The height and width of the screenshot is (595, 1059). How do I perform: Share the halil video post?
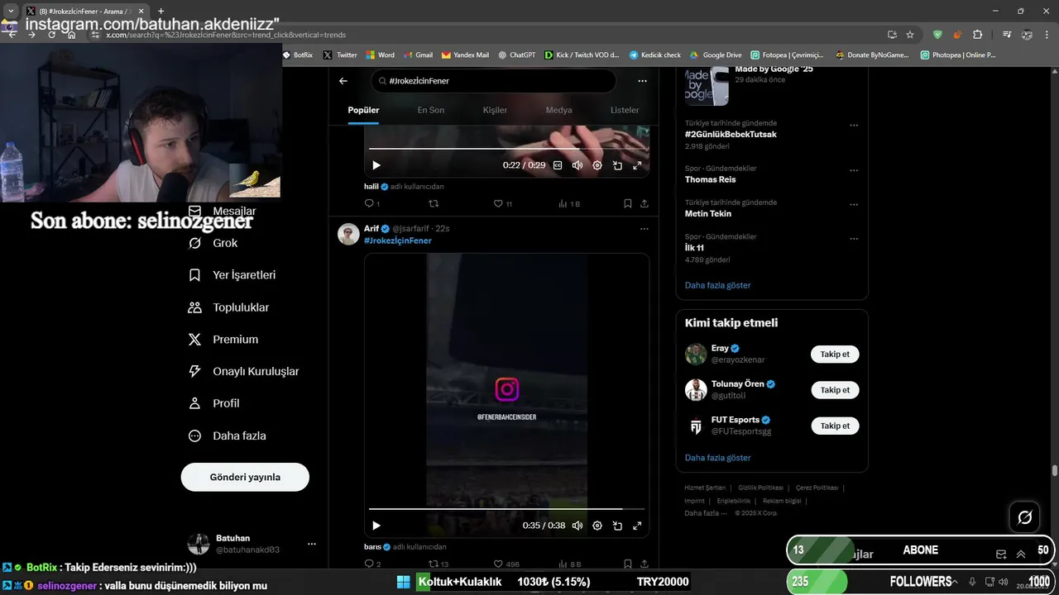[645, 203]
